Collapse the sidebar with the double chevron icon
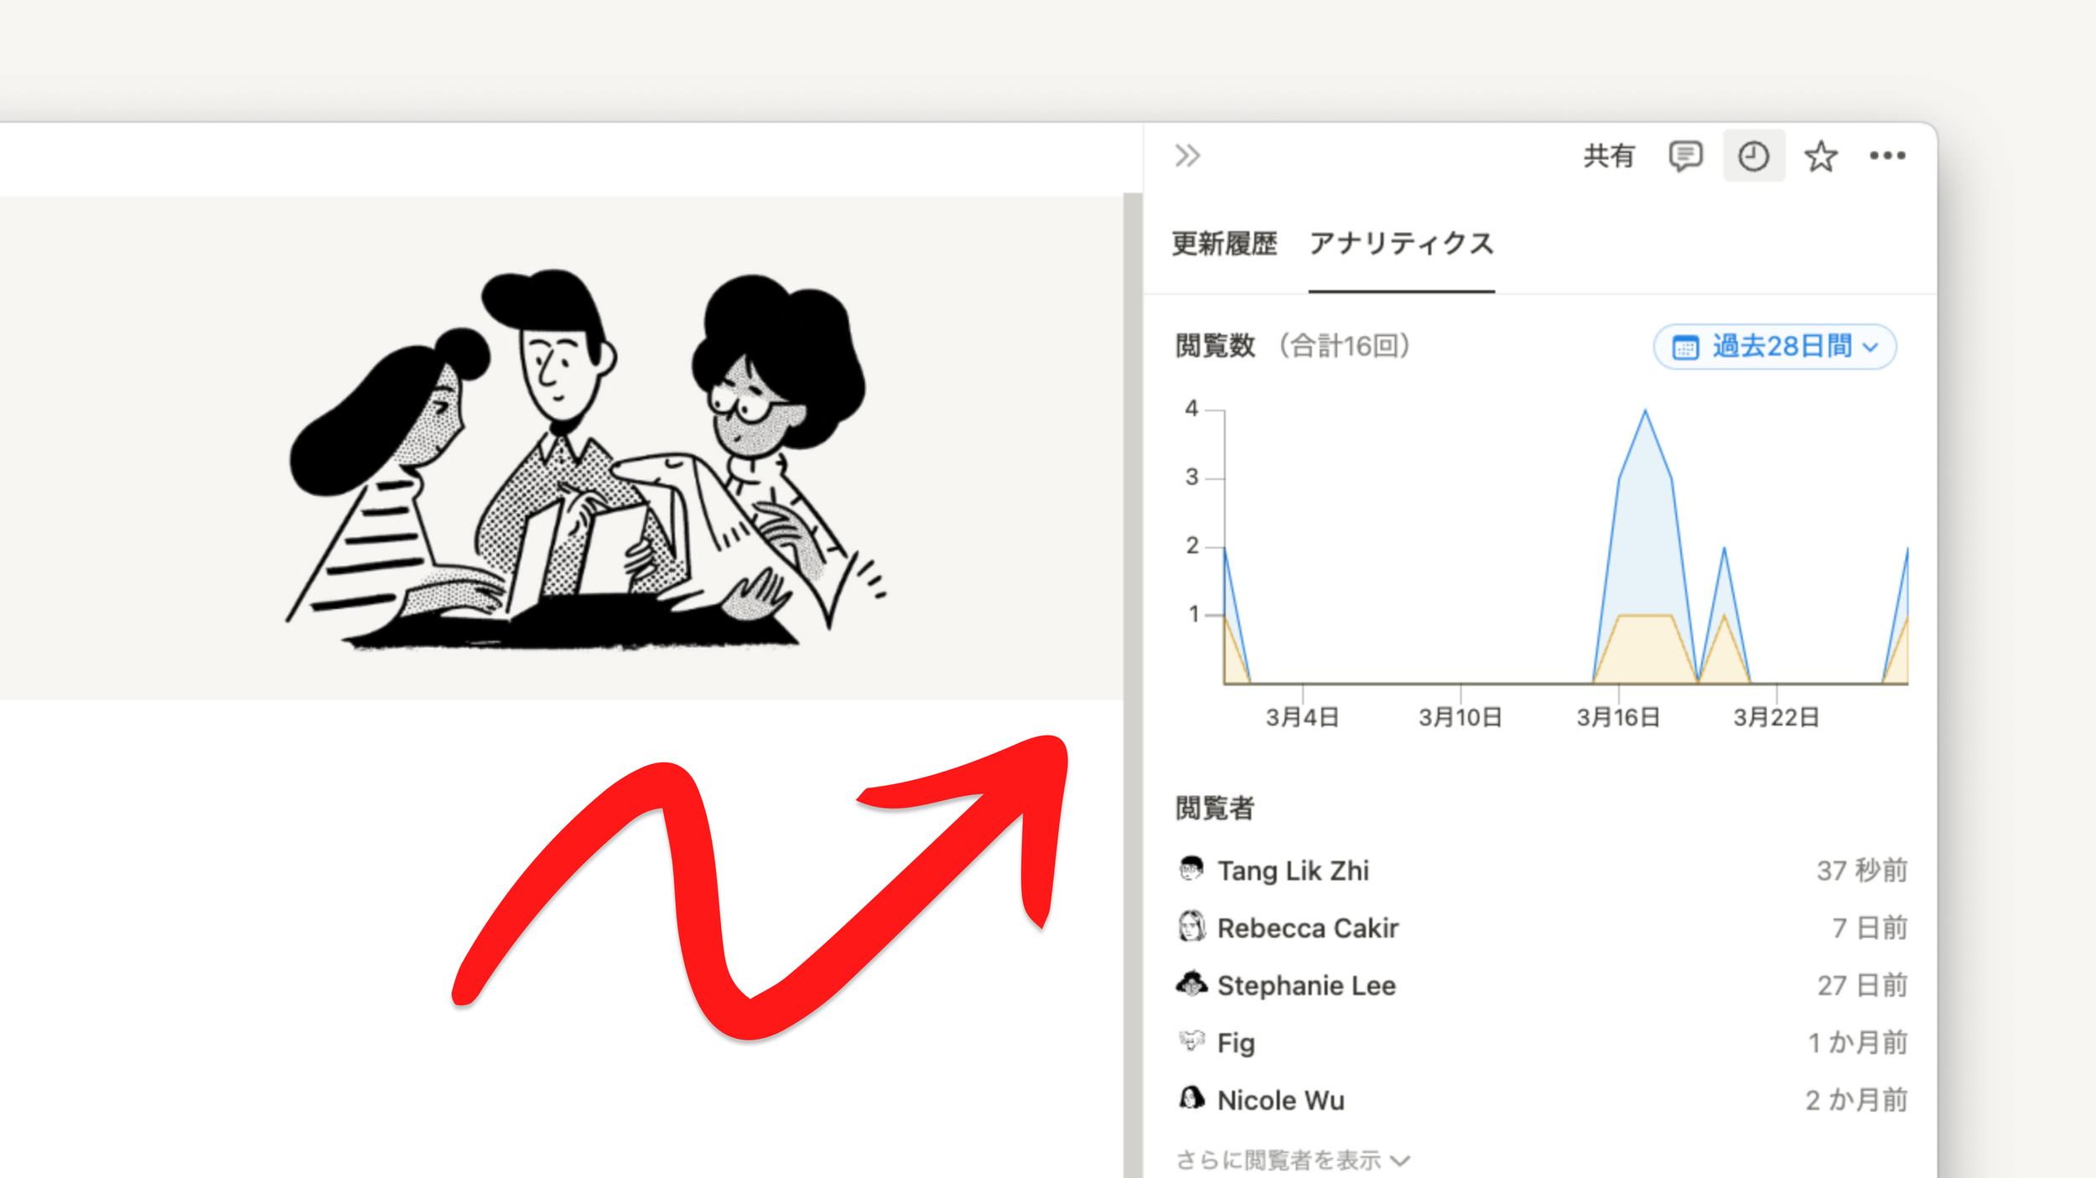This screenshot has width=2096, height=1178. click(x=1187, y=156)
